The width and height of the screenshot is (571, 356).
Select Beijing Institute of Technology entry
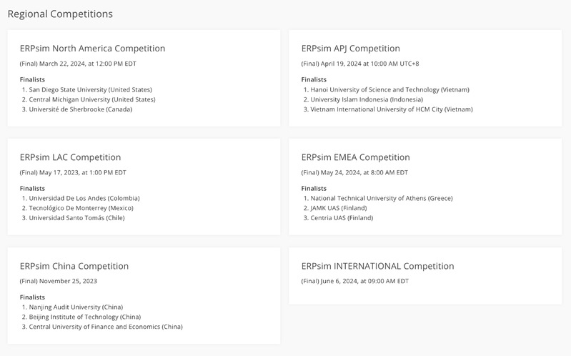(84, 317)
